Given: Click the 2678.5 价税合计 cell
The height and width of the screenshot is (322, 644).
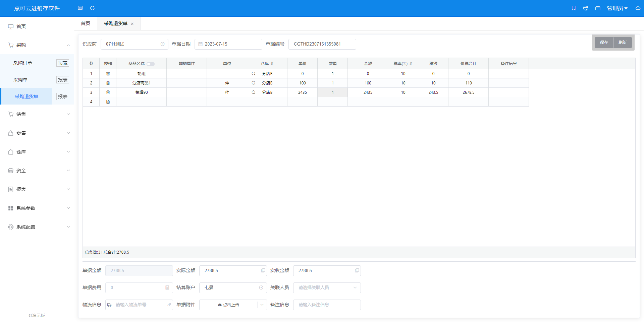Looking at the screenshot, I should pos(469,92).
